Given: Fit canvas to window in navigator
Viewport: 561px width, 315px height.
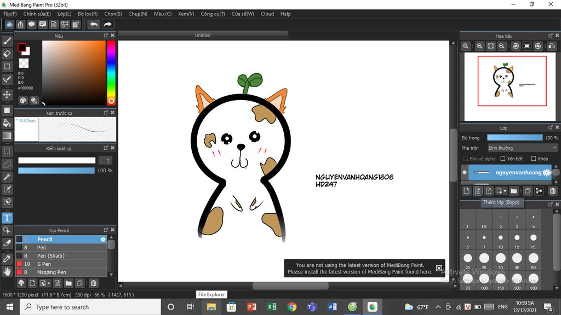Looking at the screenshot, I should coord(490,46).
